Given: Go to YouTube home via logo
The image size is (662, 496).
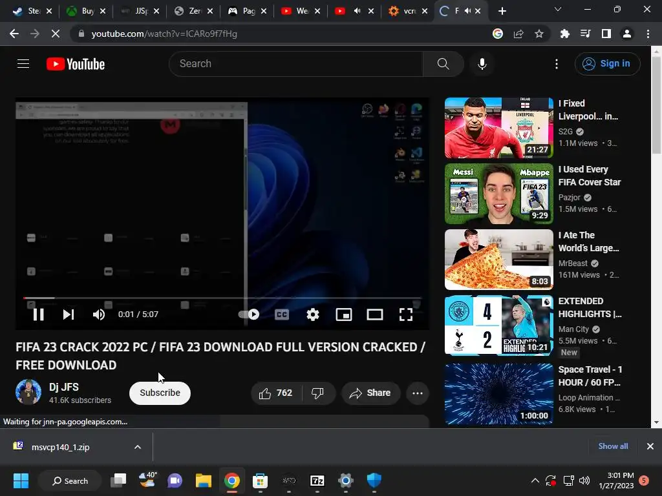Looking at the screenshot, I should pos(76,64).
